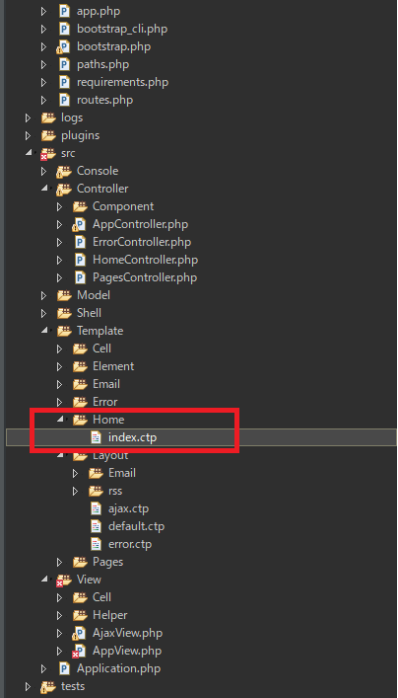Click the bootstrap.php icon with warning badge
The height and width of the screenshot is (698, 398).
(63, 46)
